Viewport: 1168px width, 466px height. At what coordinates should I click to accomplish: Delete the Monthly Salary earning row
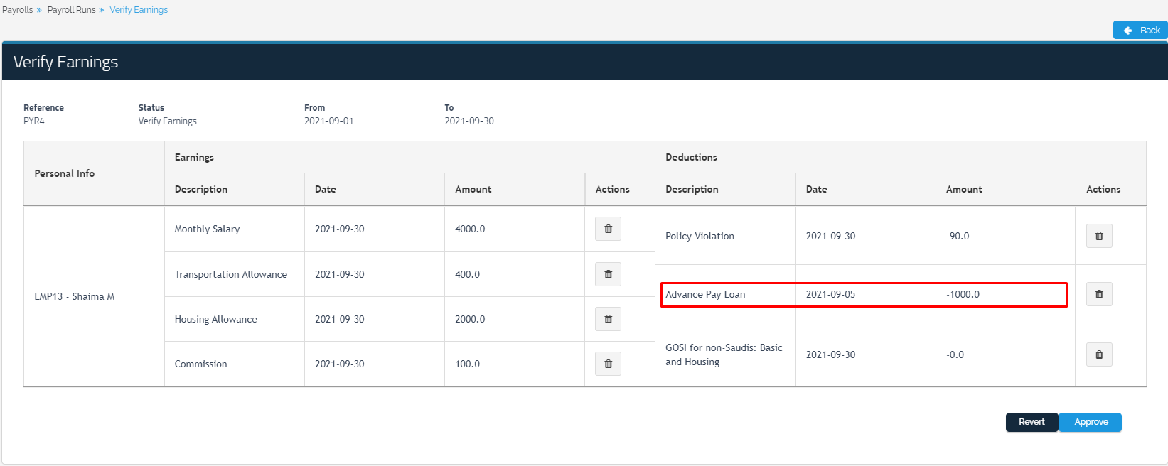(x=608, y=229)
